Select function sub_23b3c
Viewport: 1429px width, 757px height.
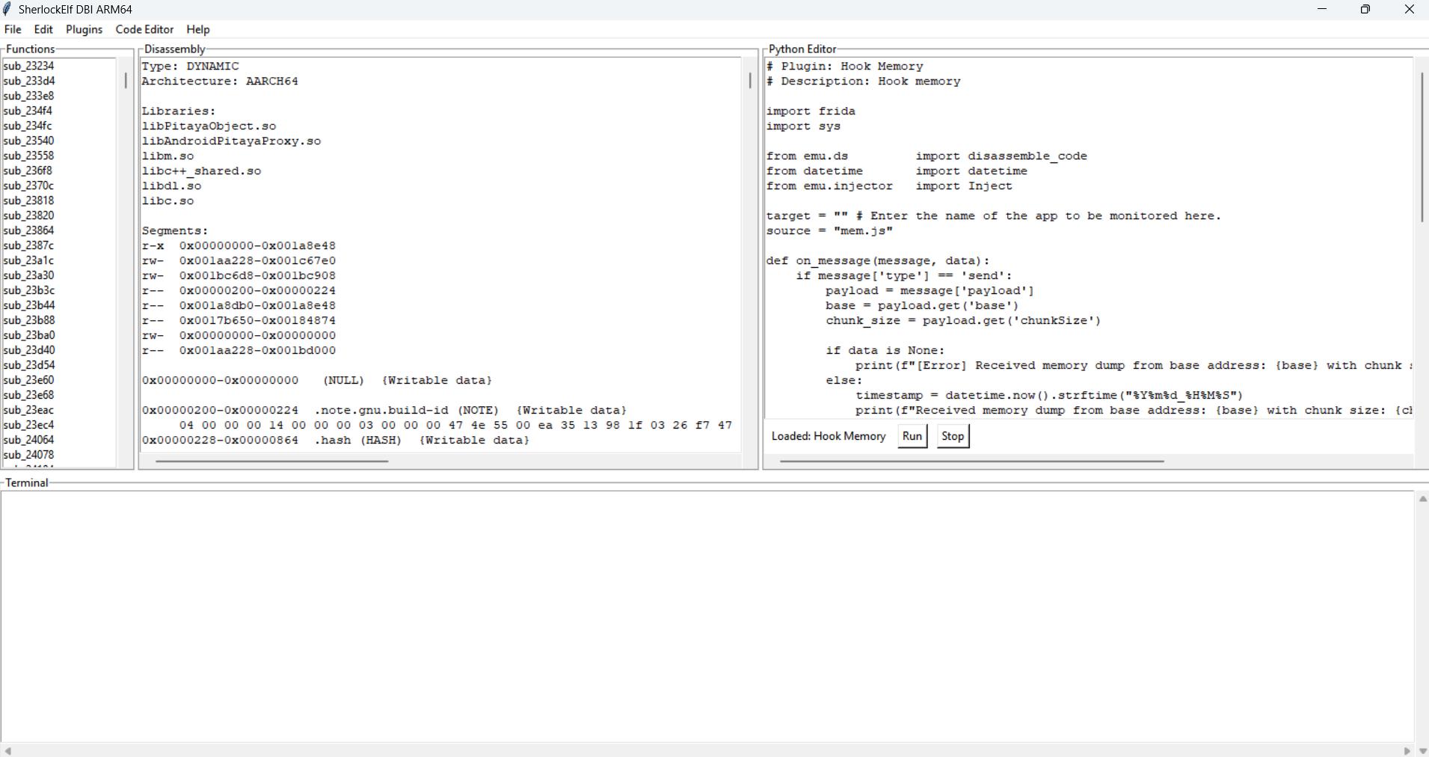(28, 290)
